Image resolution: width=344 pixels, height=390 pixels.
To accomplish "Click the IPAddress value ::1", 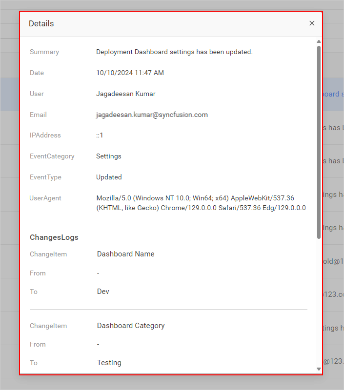I will tap(100, 136).
